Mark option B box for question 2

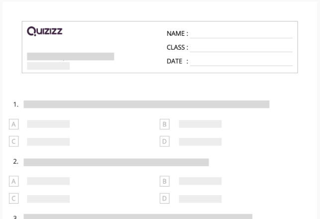165,181
